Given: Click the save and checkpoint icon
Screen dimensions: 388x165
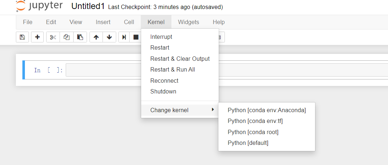Looking at the screenshot, I should [22, 37].
